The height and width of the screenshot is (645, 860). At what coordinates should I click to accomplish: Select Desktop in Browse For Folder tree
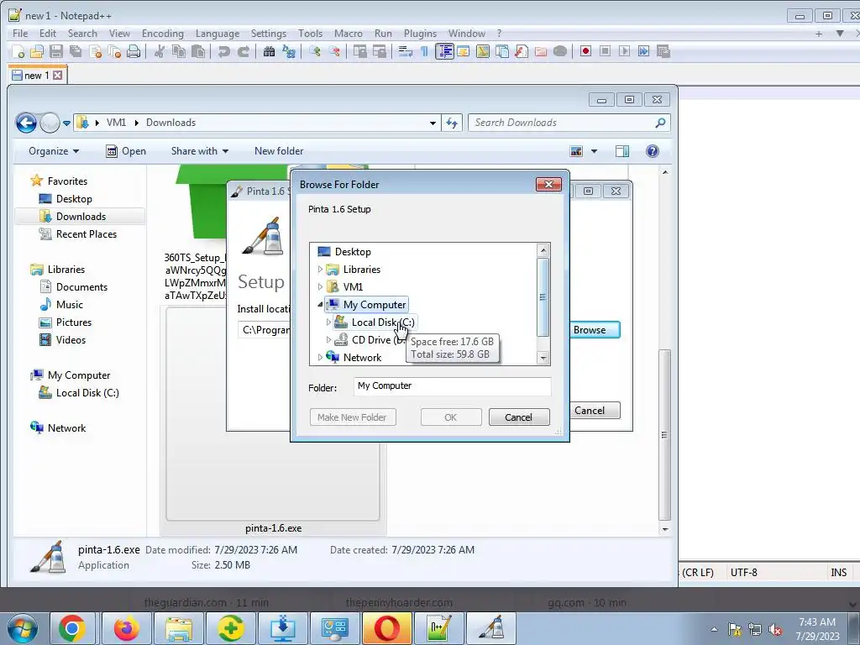353,252
